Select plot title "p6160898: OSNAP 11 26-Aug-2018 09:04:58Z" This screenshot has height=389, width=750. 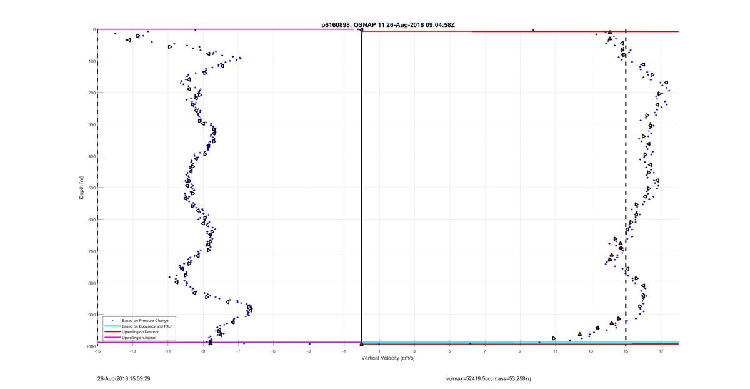click(388, 25)
